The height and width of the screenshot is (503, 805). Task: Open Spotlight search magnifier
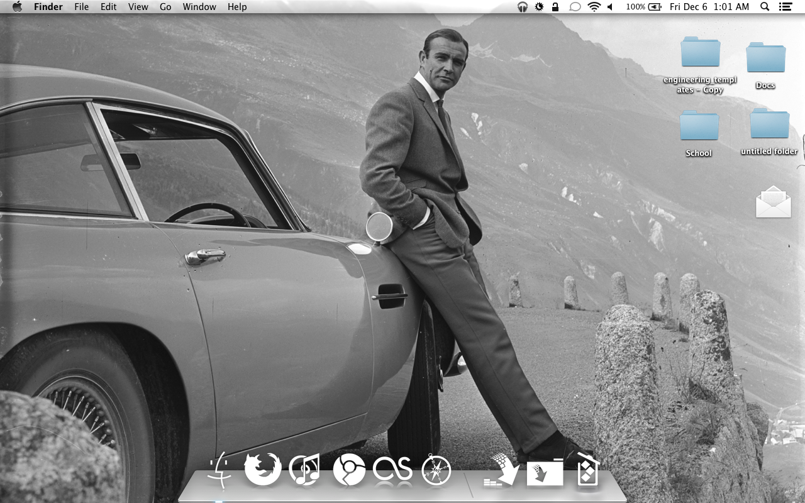click(765, 7)
